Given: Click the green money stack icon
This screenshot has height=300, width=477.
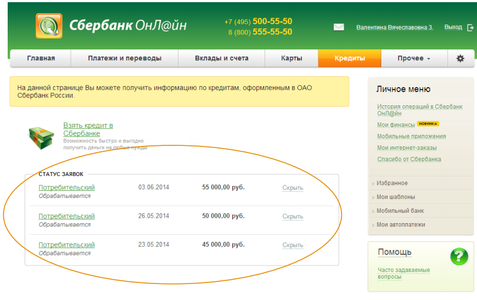Looking at the screenshot, I should (x=42, y=138).
